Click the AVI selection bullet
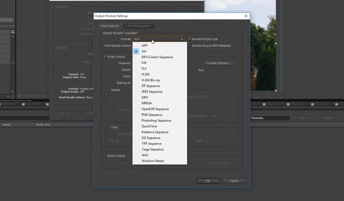The height and width of the screenshot is (201, 344). pyautogui.click(x=136, y=51)
